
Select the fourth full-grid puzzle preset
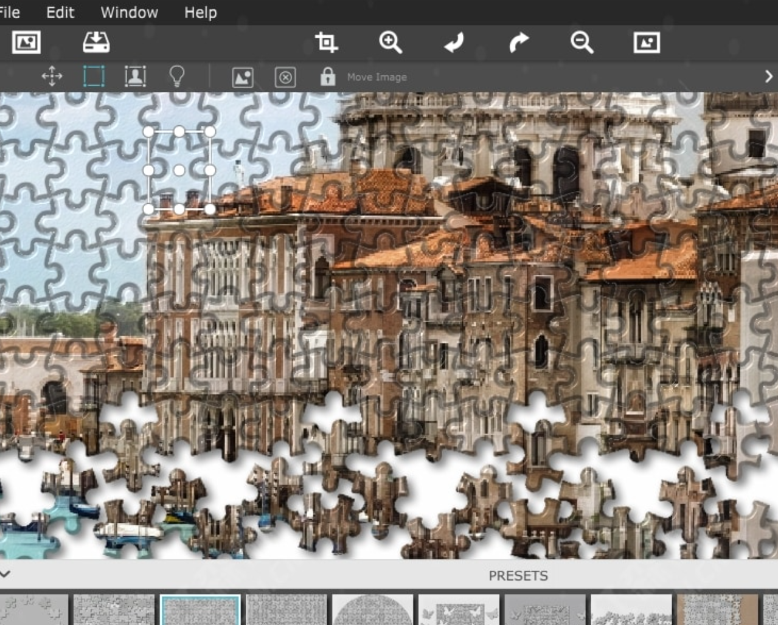[287, 610]
